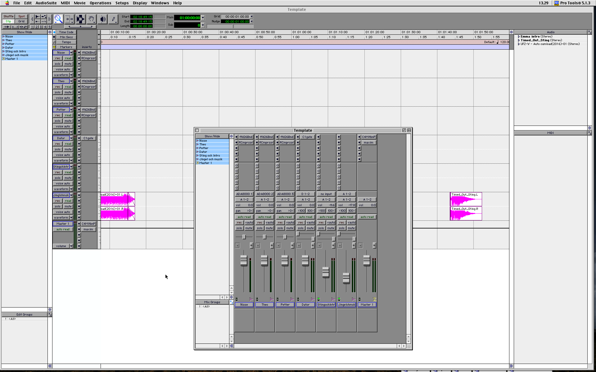The height and width of the screenshot is (372, 596).
Task: Select the Zoomer magnifier tool
Action: click(58, 19)
